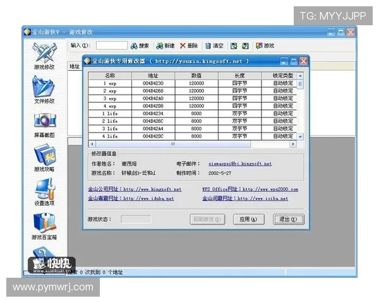Click the table's vertical scrollbar down arrow

[300, 137]
